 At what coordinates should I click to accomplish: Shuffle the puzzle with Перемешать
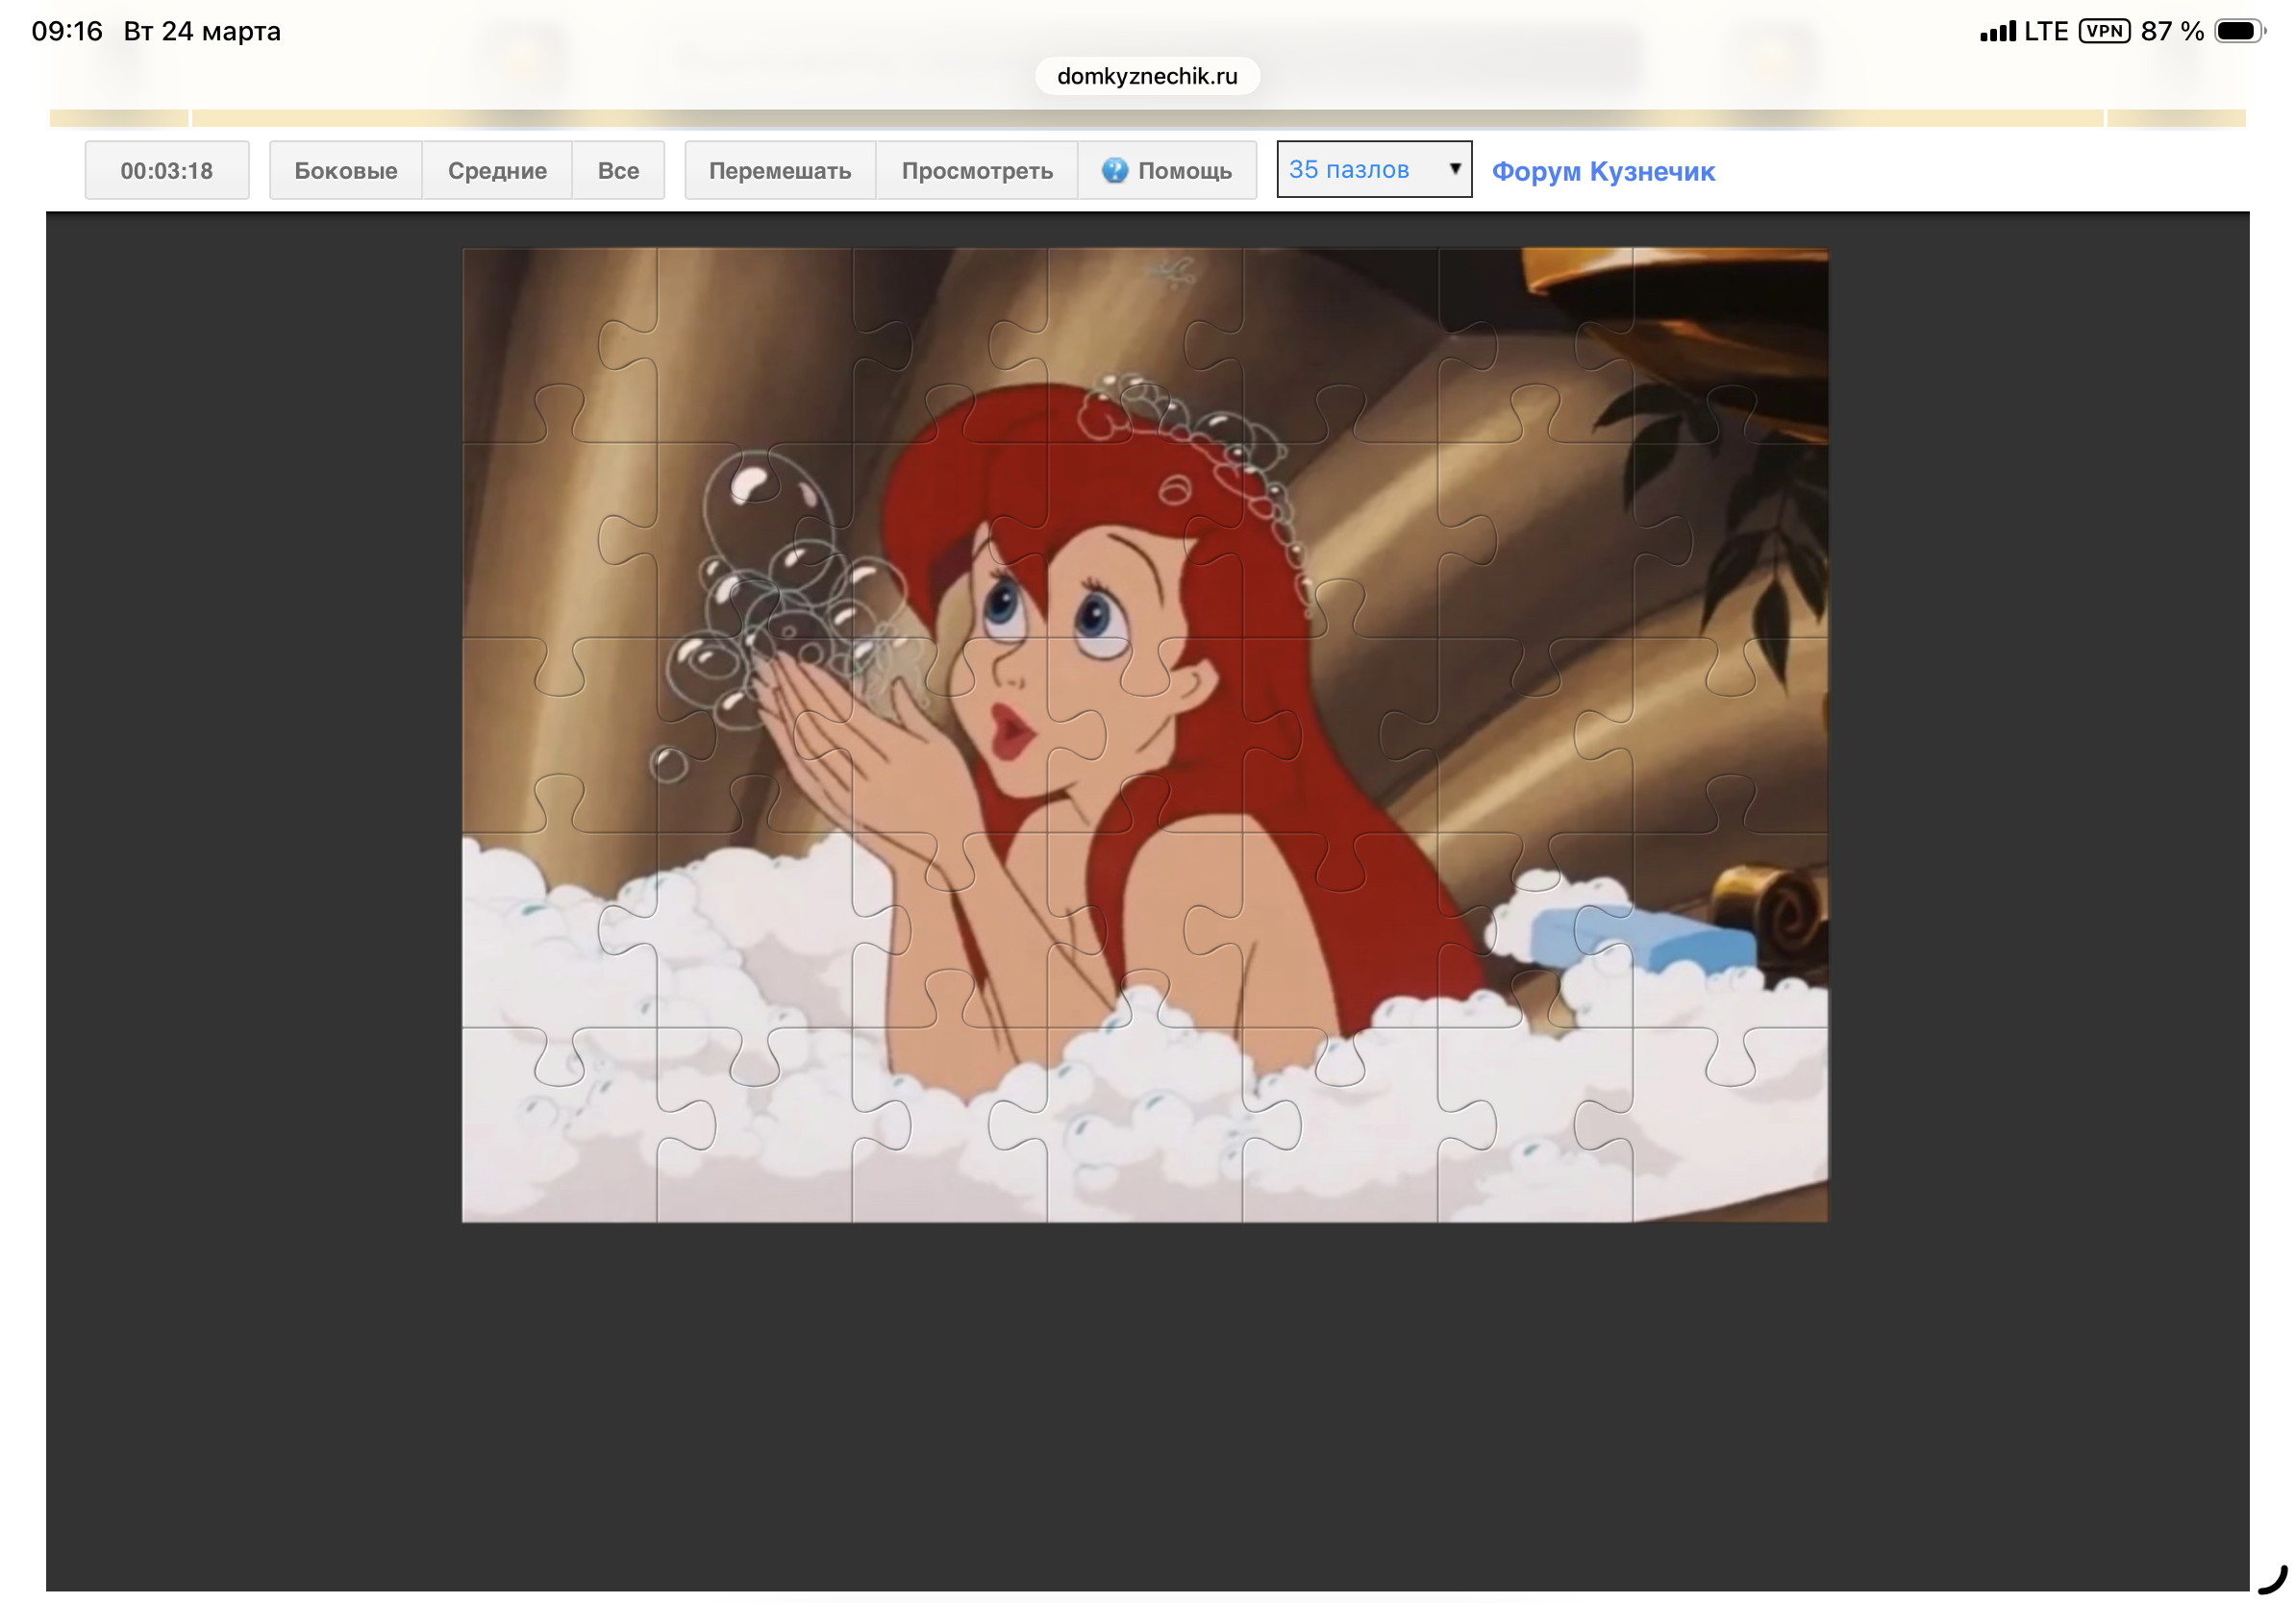click(780, 171)
